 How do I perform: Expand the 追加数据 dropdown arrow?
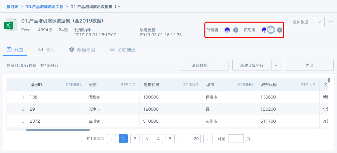coord(319,22)
